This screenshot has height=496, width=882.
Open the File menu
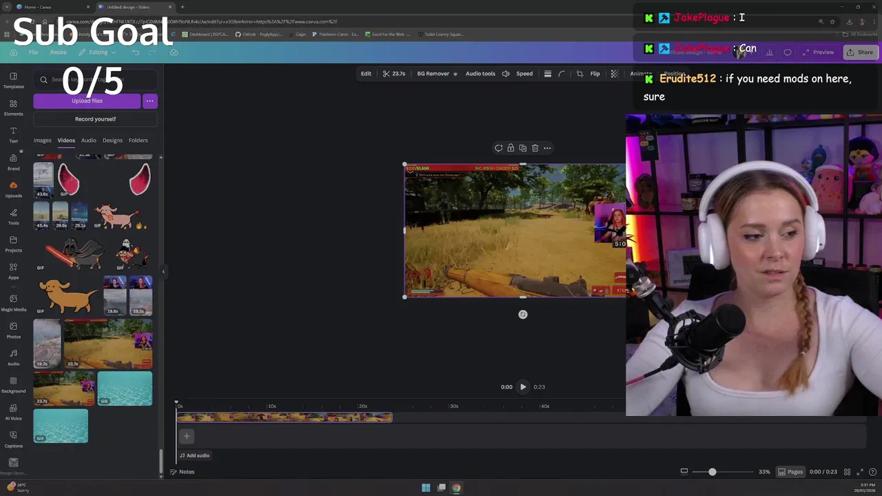coord(33,52)
